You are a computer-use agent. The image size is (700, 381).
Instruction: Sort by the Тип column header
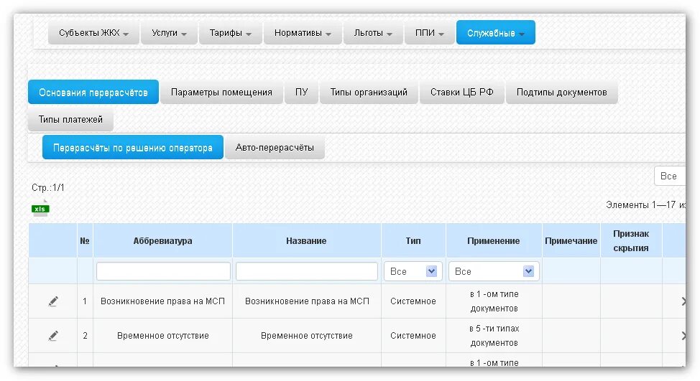[x=413, y=240]
